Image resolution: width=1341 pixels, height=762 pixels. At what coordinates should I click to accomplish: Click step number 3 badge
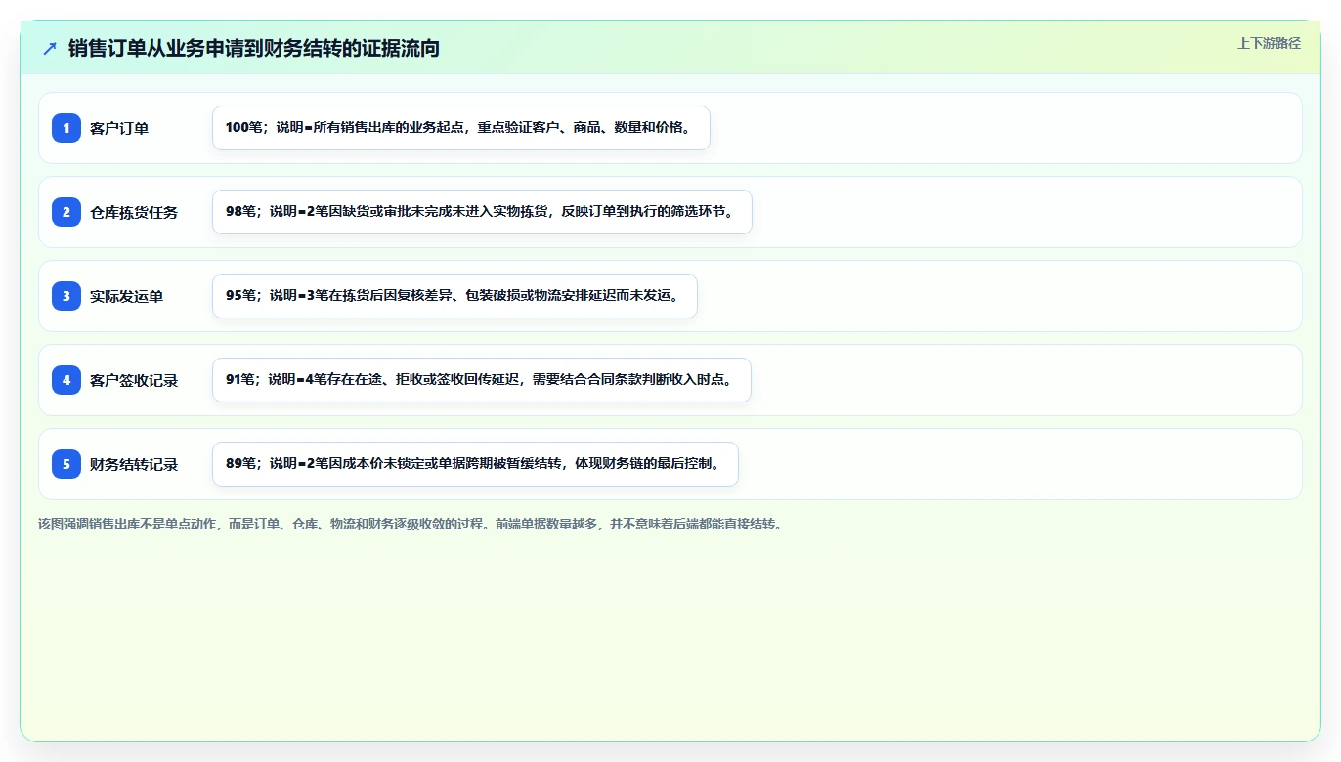coord(66,296)
